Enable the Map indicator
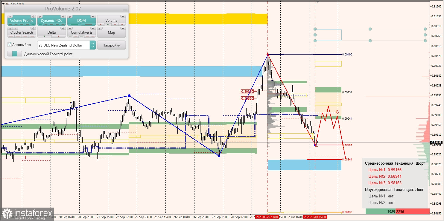444x221 pixels. (x=112, y=32)
